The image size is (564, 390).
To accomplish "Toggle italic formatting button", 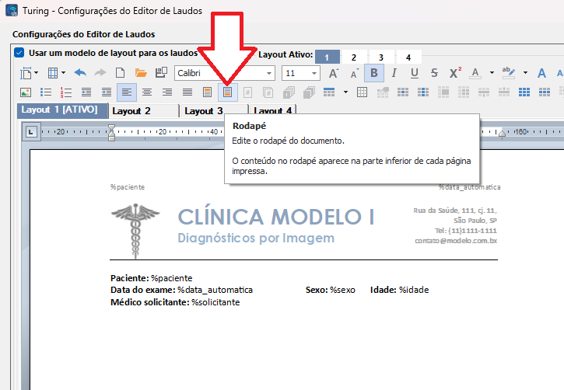I will coord(394,73).
